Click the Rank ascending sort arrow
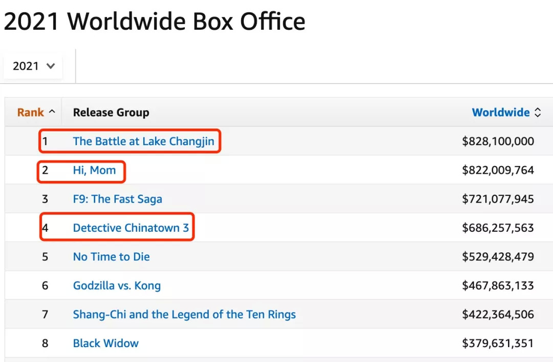The height and width of the screenshot is (362, 553). 52,112
